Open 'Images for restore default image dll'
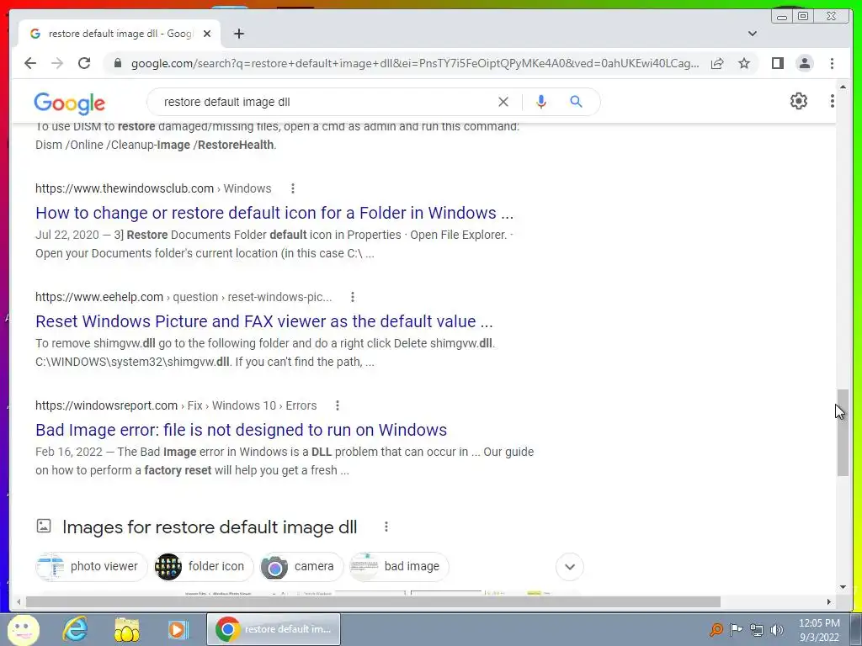 (210, 527)
